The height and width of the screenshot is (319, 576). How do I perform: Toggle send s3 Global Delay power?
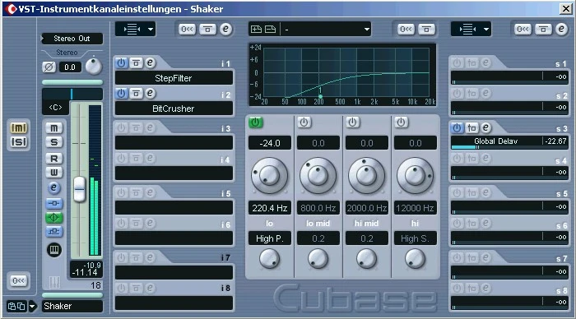[457, 127]
